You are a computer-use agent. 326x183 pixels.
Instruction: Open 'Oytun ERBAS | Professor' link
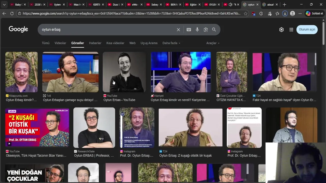(94, 156)
